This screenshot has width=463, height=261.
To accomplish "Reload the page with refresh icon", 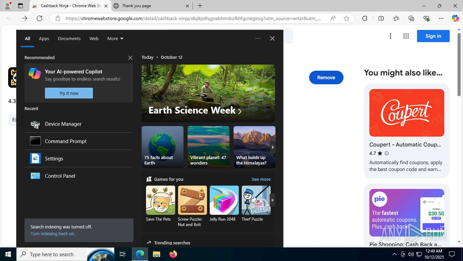I will pyautogui.click(x=39, y=18).
